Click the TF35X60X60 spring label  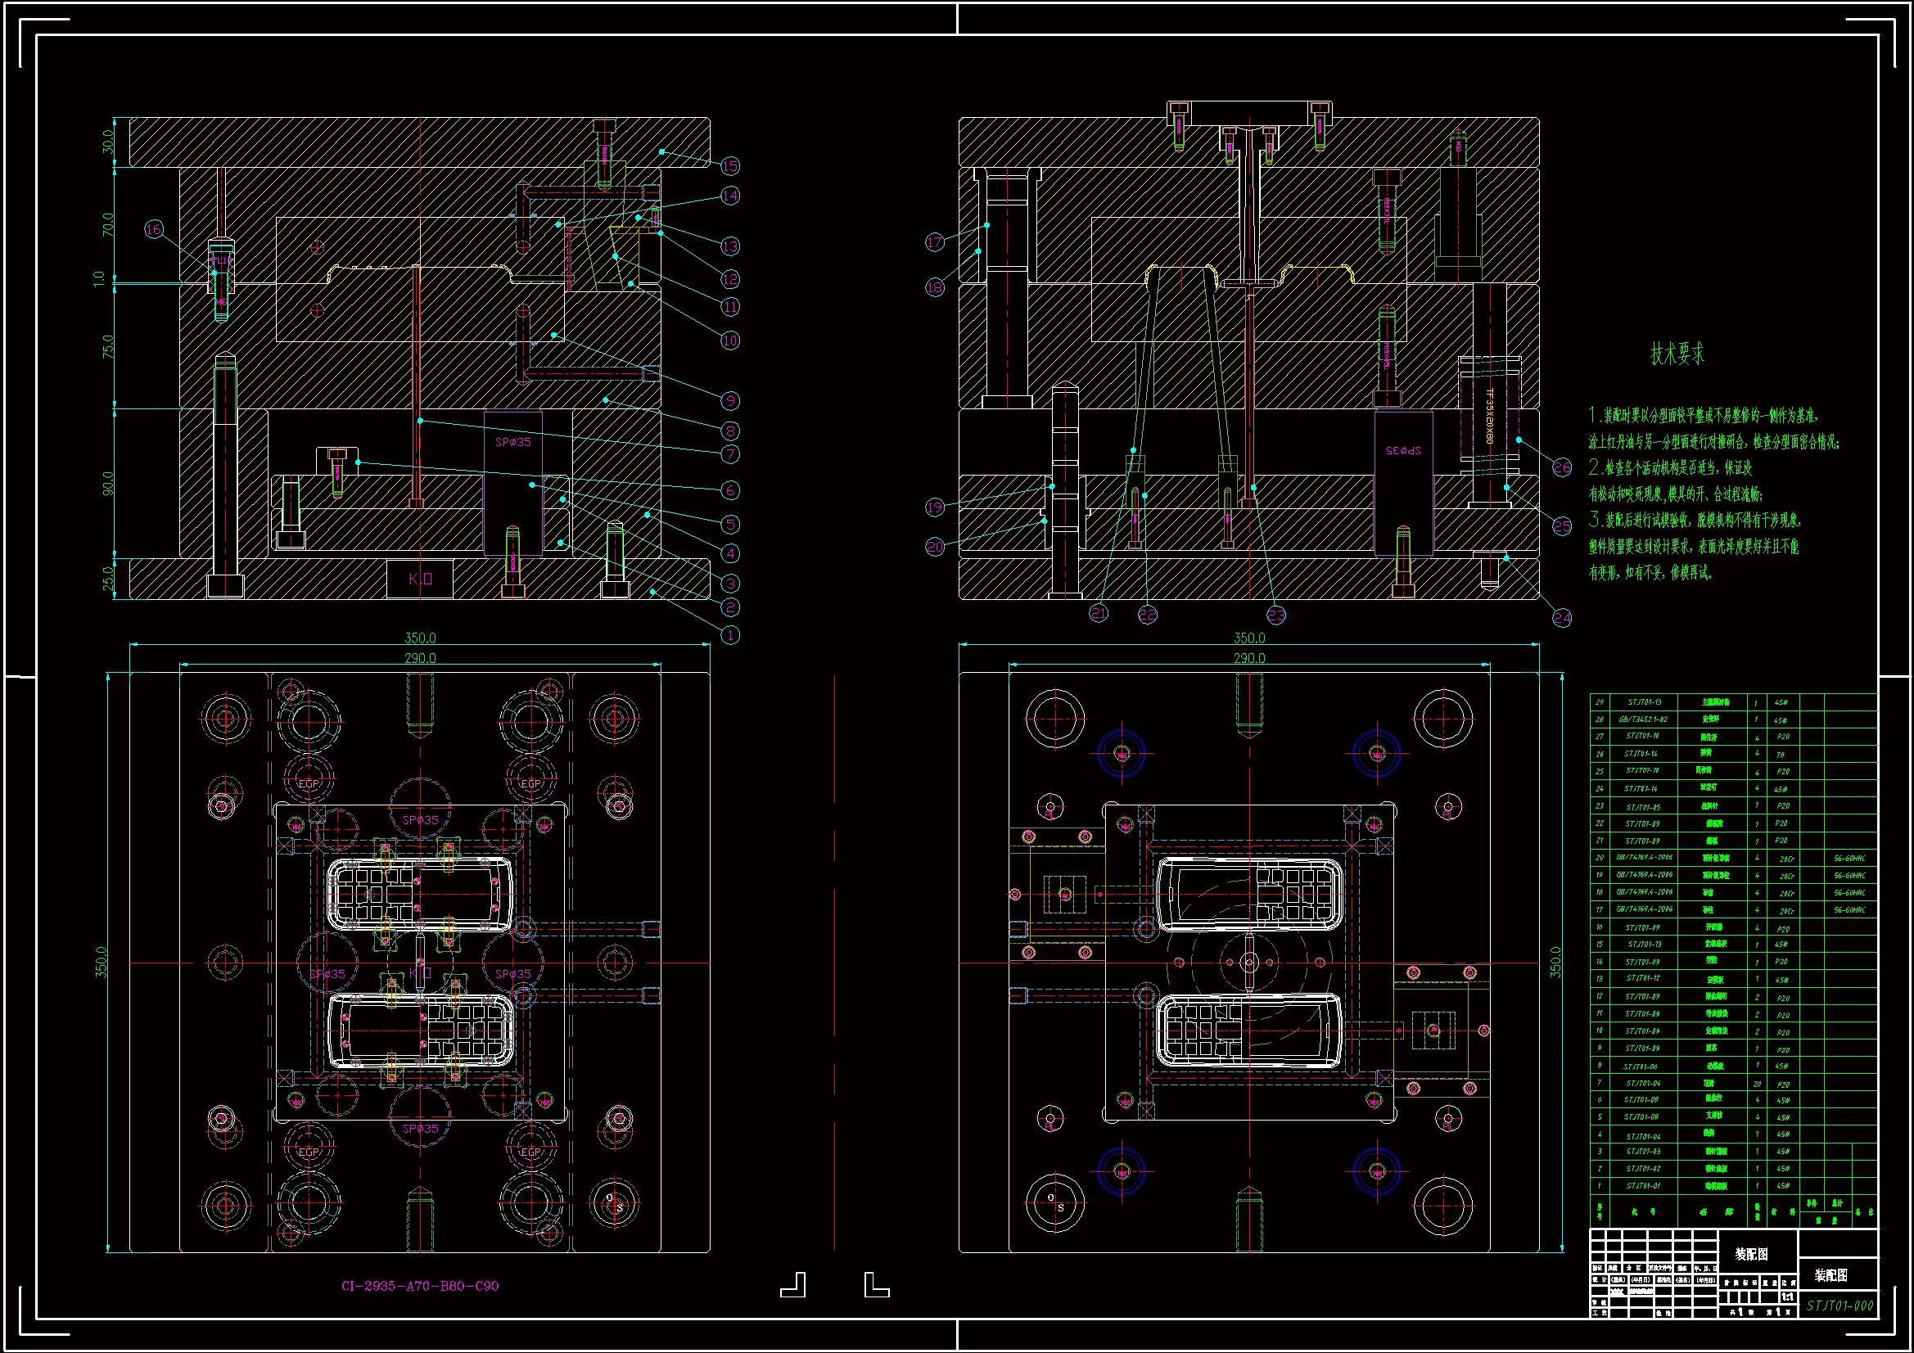[x=1490, y=415]
